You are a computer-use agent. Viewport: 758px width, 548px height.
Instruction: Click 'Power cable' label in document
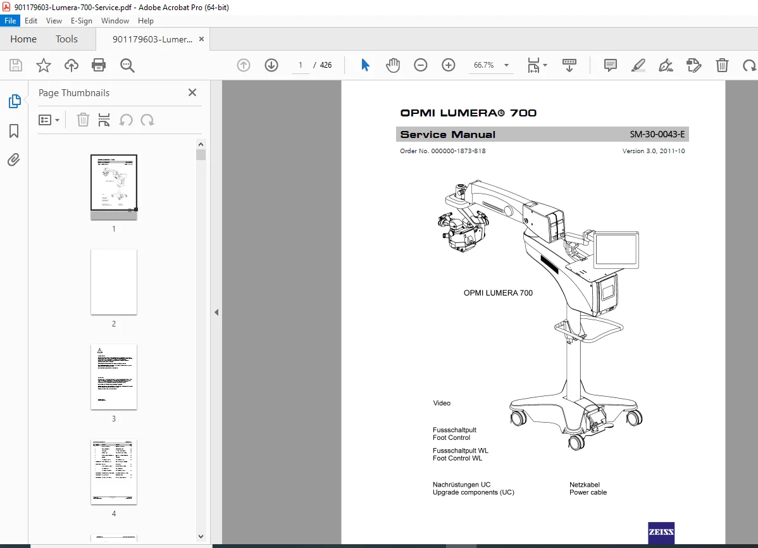pyautogui.click(x=588, y=492)
